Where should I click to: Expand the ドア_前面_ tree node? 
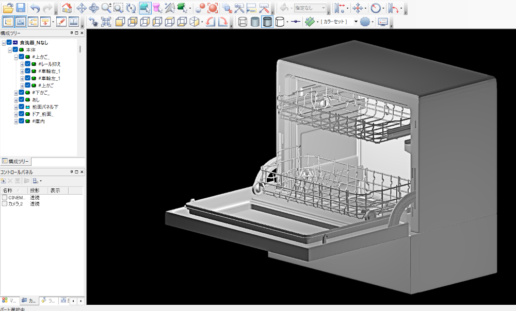[x=16, y=114]
